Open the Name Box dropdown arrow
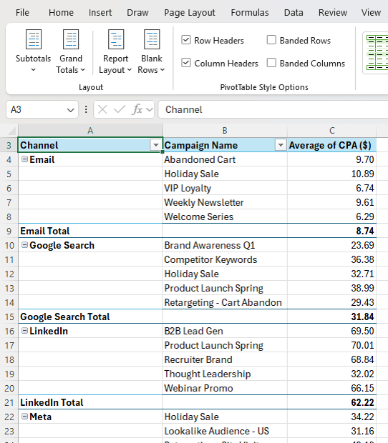 pos(70,109)
